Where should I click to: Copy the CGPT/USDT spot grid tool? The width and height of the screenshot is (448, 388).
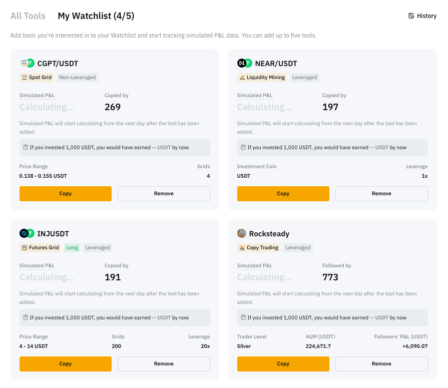pyautogui.click(x=66, y=194)
